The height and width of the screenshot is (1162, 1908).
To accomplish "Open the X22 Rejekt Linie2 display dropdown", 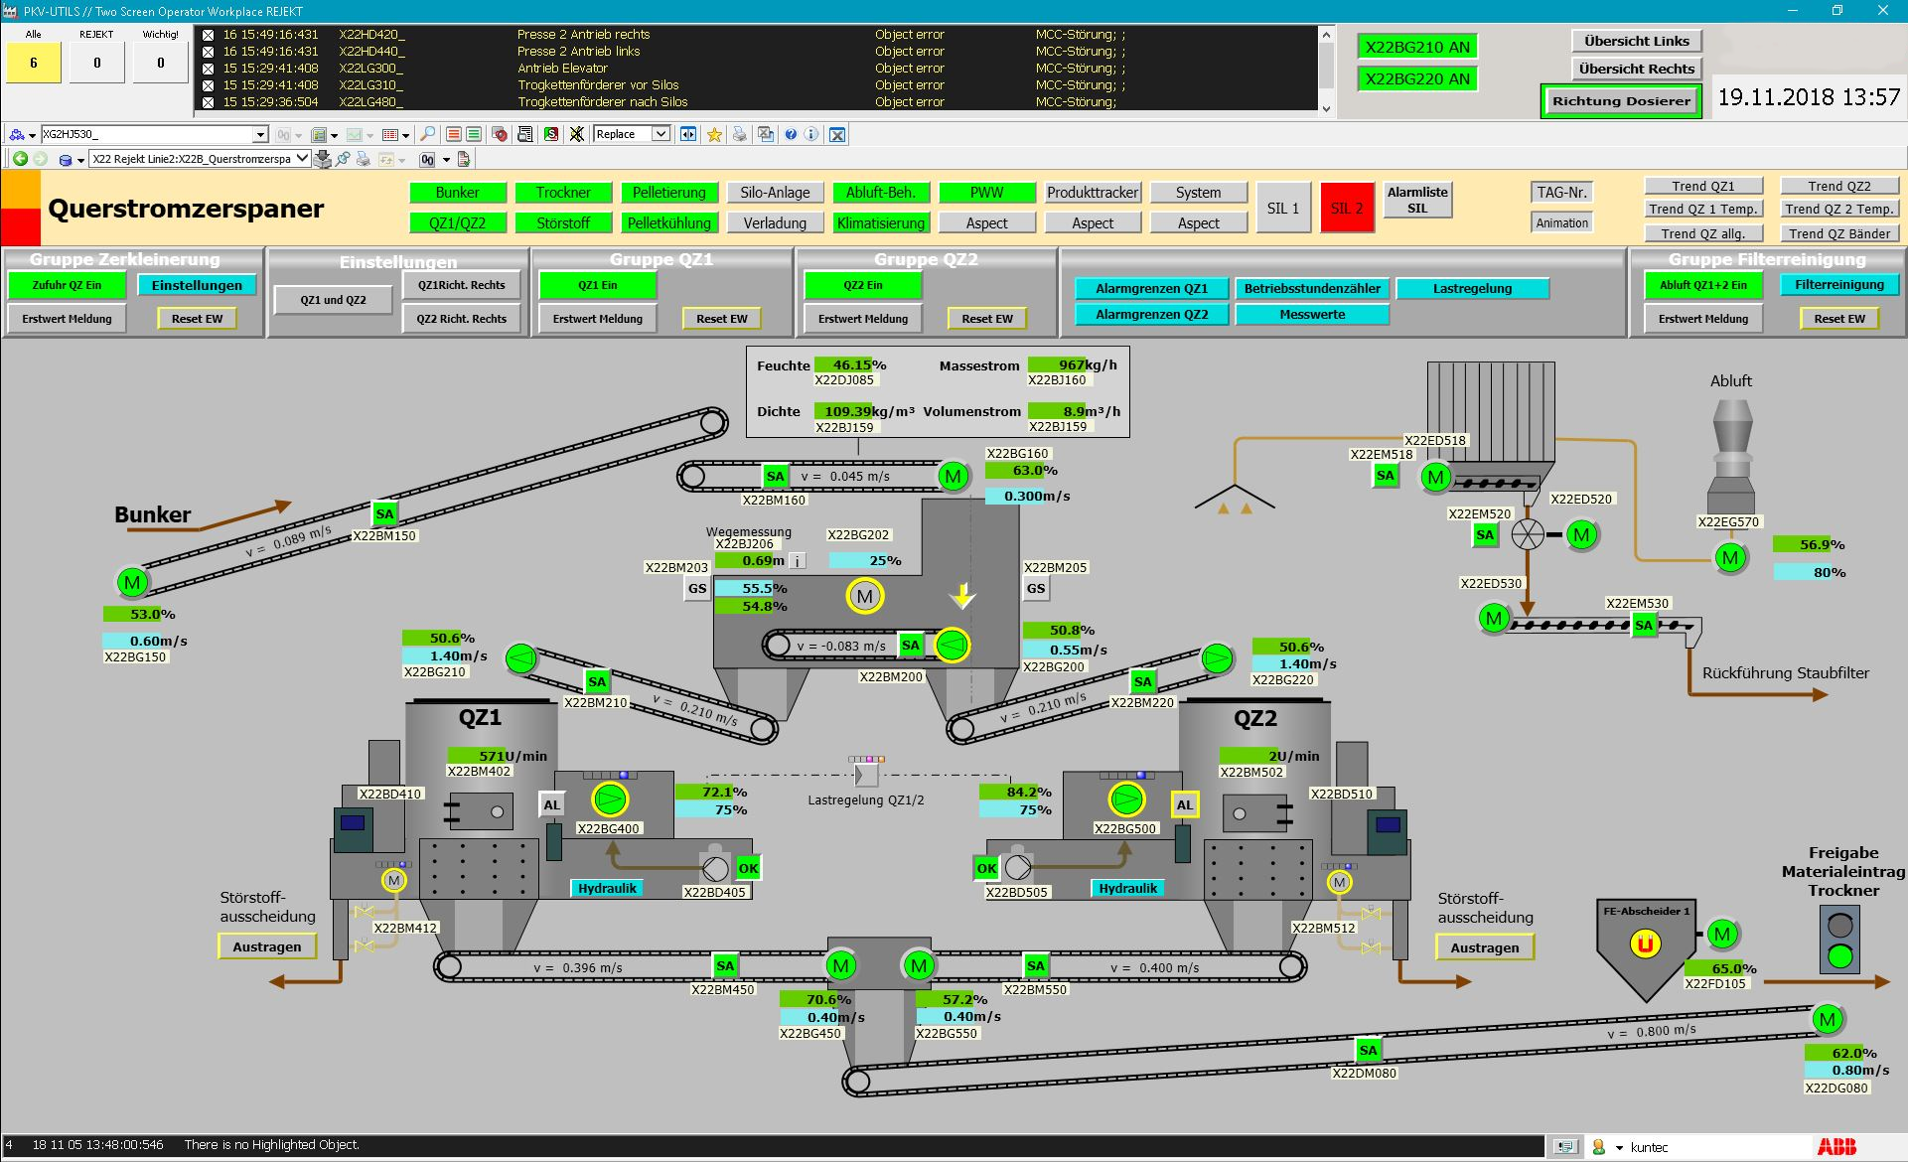I will point(302,159).
